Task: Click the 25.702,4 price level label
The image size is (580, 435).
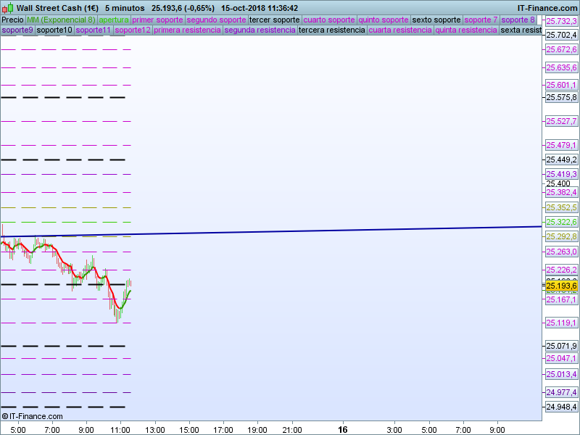Action: click(561, 35)
